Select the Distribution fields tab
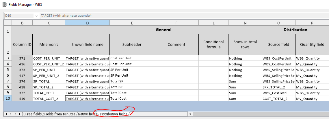The image size is (329, 119). pyautogui.click(x=113, y=114)
